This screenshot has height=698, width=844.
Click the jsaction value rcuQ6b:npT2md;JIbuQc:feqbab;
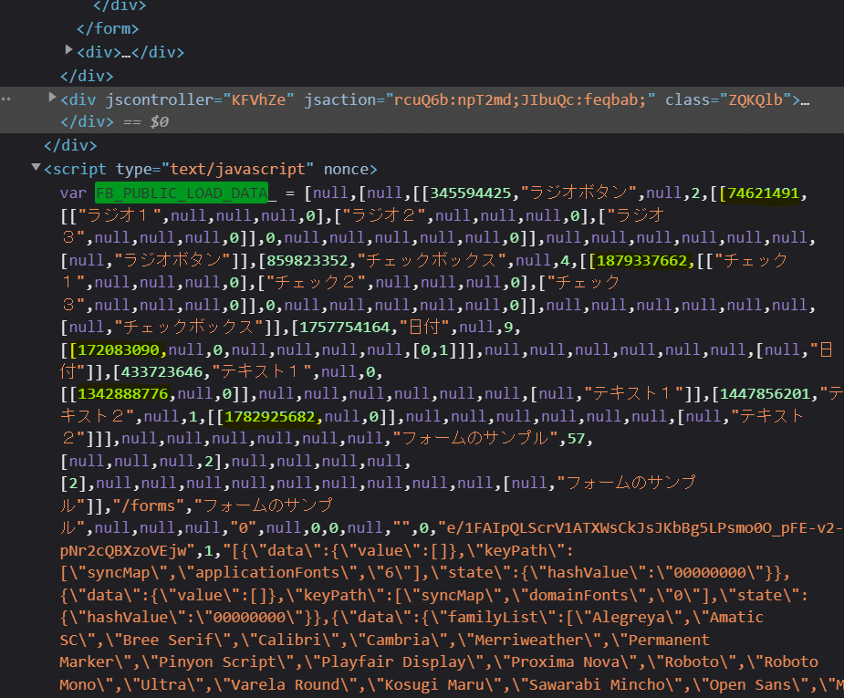(x=520, y=100)
